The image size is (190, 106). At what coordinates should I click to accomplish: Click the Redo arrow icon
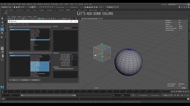click(x=23, y=7)
